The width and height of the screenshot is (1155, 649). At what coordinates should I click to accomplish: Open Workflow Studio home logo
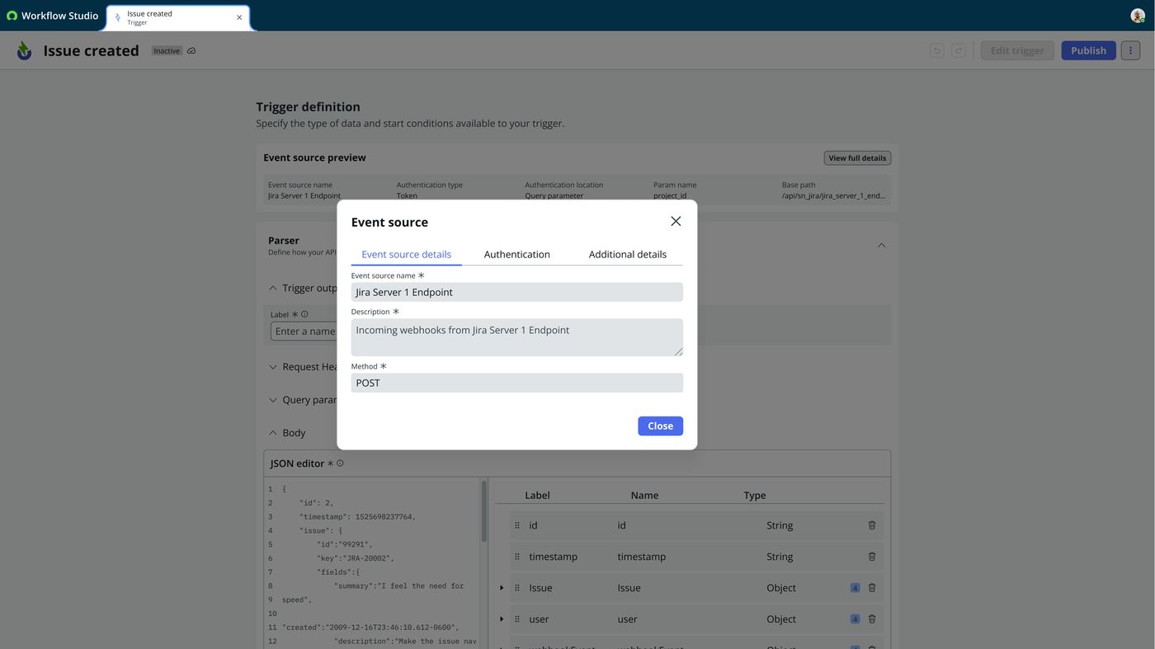(53, 16)
